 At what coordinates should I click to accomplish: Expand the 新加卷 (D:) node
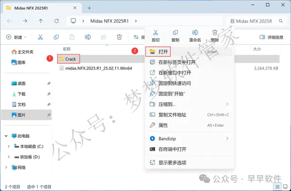point(9,157)
